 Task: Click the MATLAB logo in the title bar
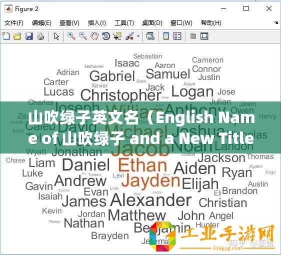tap(8, 9)
